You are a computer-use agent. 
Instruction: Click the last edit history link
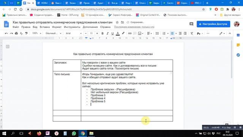pyautogui.click(x=134, y=27)
